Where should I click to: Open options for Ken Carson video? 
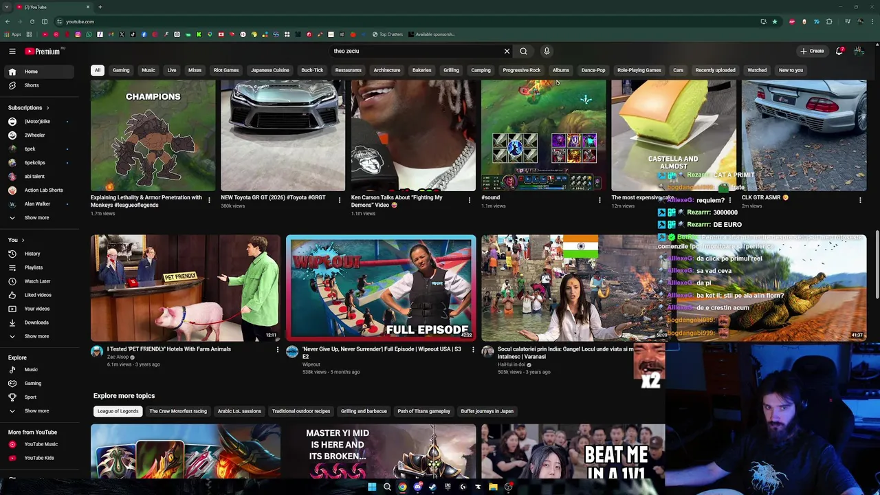click(x=469, y=200)
